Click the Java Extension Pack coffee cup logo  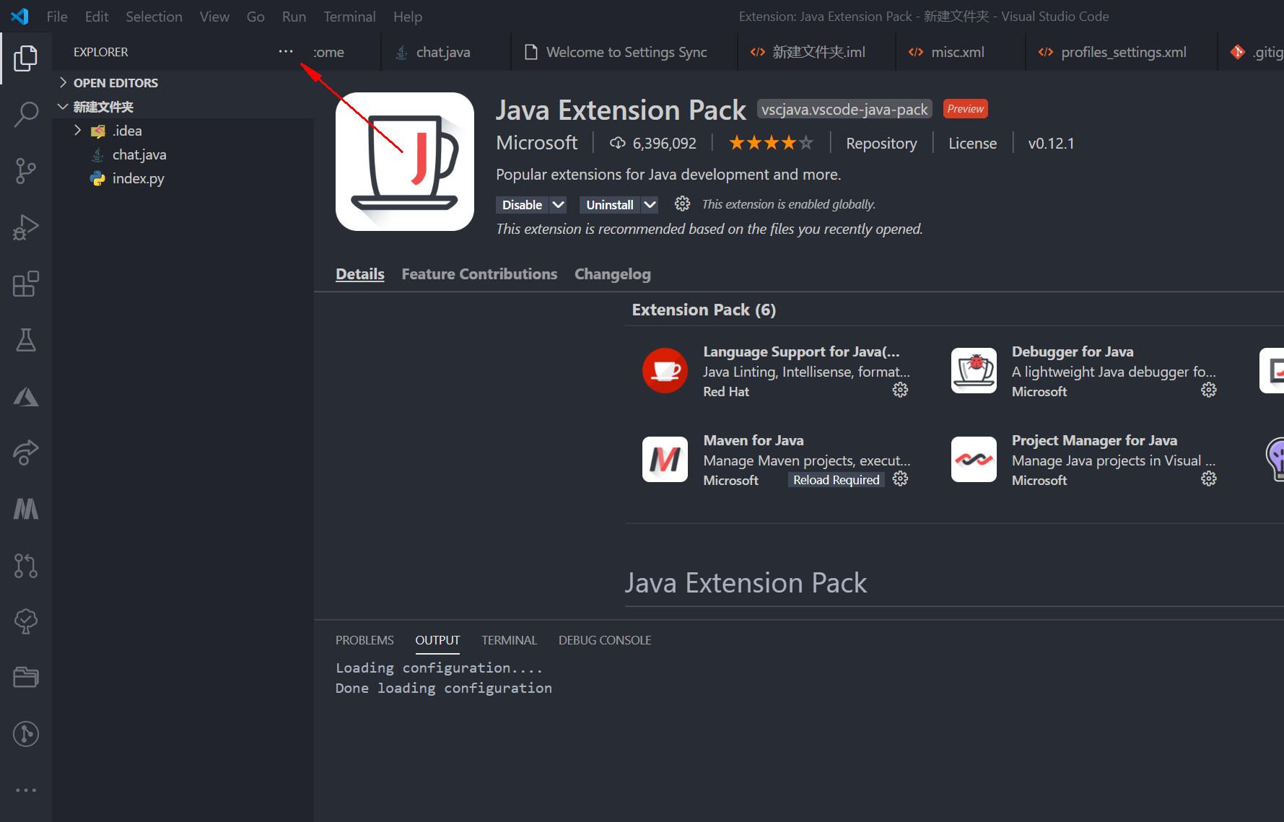405,162
